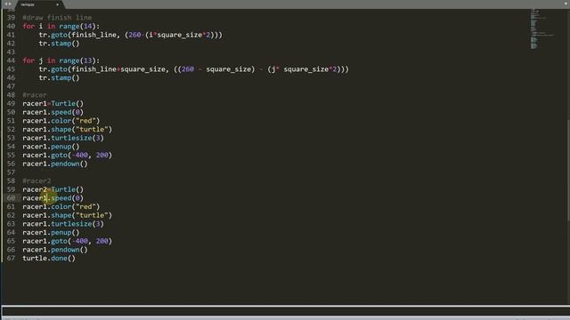Screen dimensions: 570x320
Task: Click 'racer1.pendown()' on line 56
Action: pos(55,164)
